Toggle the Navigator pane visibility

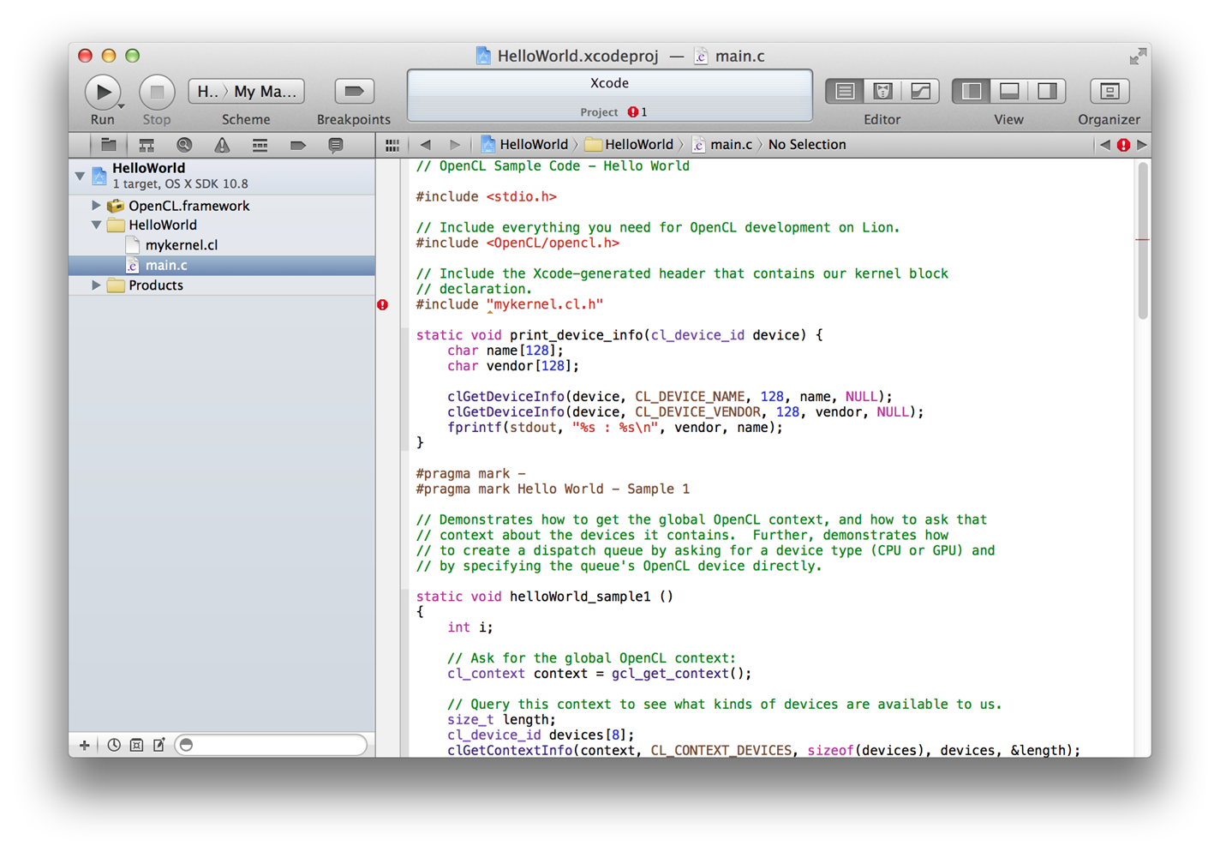[x=972, y=92]
